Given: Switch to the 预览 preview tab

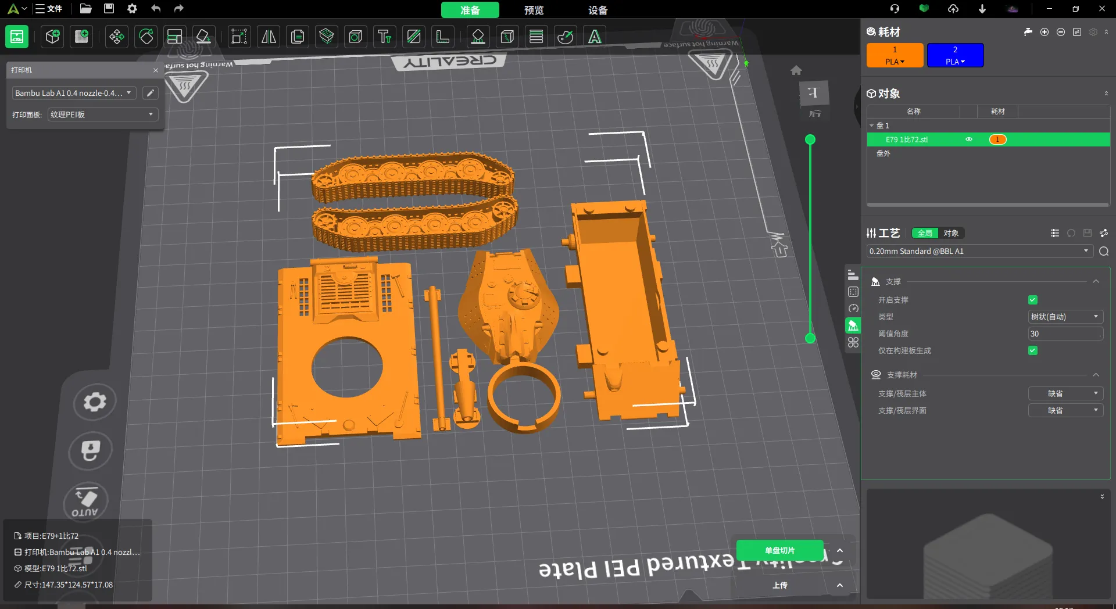Looking at the screenshot, I should (534, 10).
